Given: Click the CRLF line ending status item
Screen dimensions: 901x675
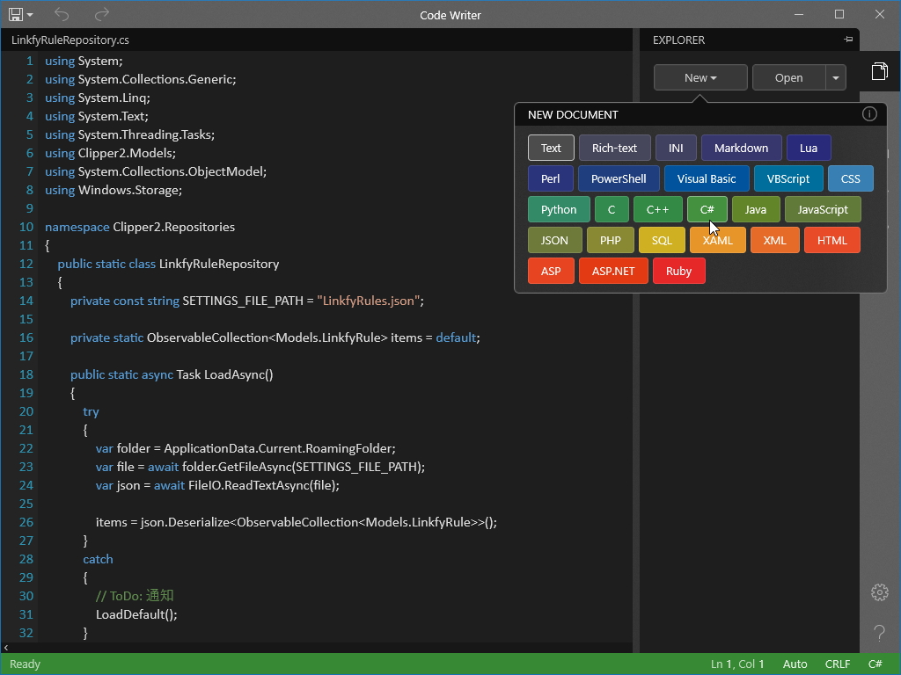Looking at the screenshot, I should coord(838,664).
